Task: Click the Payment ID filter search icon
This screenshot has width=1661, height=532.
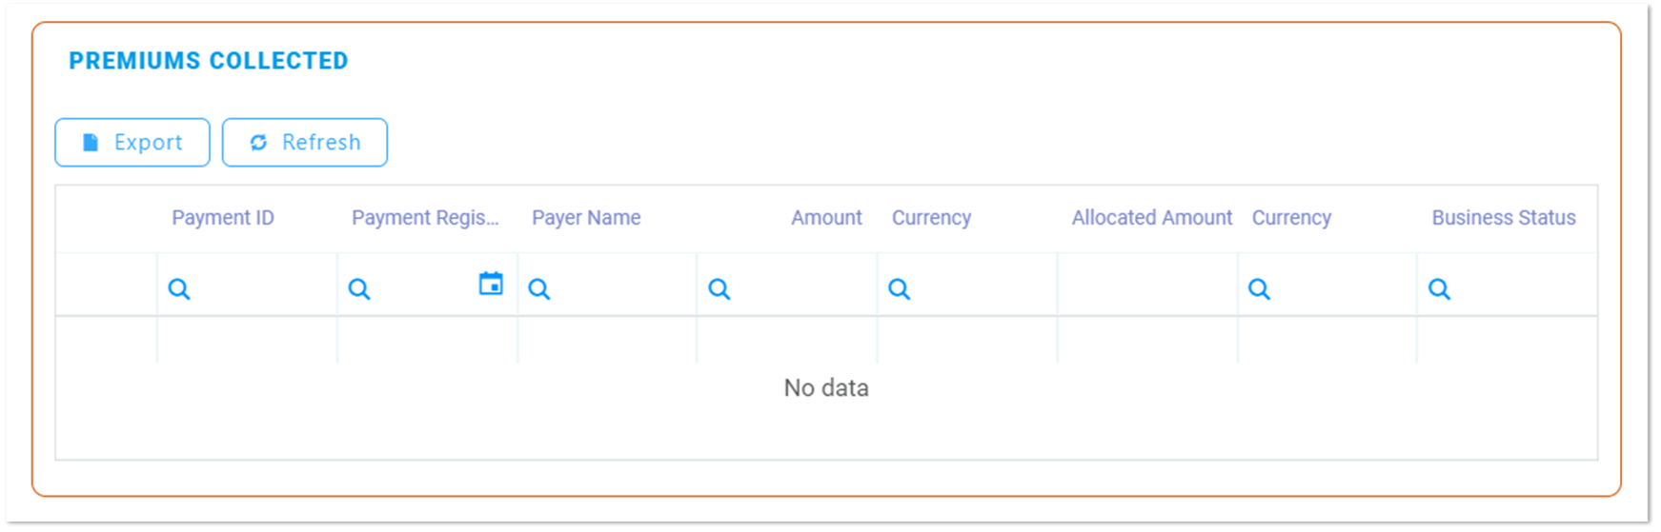Action: pyautogui.click(x=179, y=289)
